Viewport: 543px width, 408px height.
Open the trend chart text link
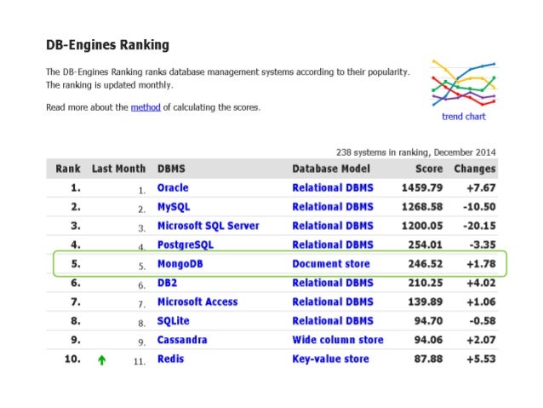pos(464,117)
